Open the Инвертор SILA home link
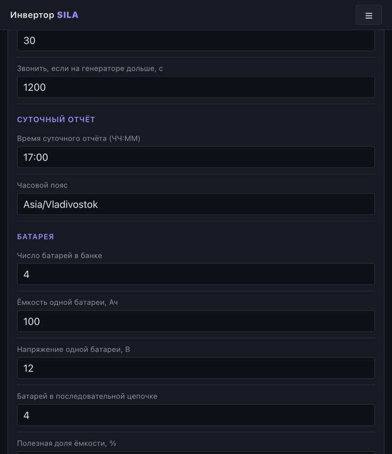The image size is (392, 454). (x=44, y=15)
